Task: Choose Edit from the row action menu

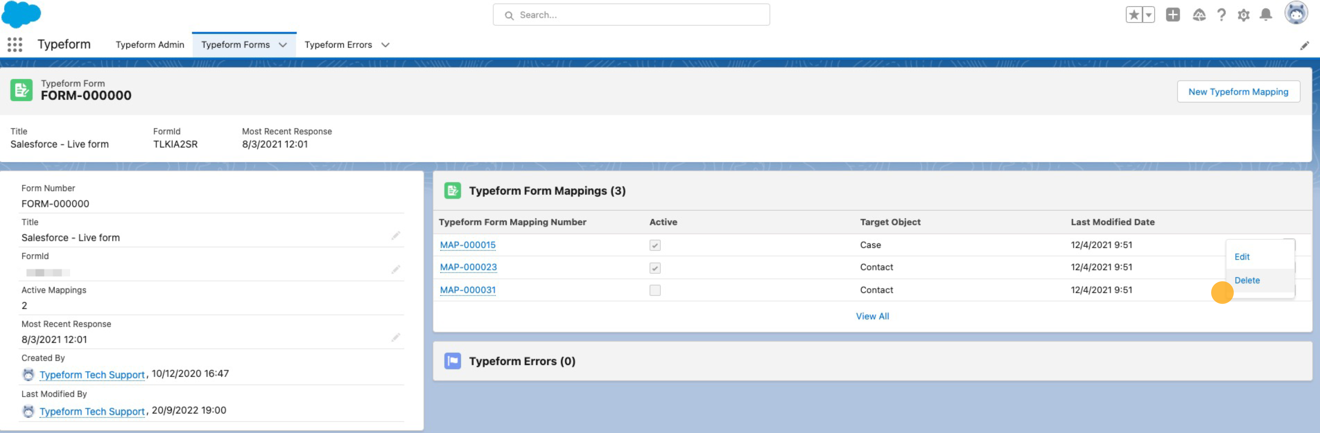Action: coord(1242,257)
